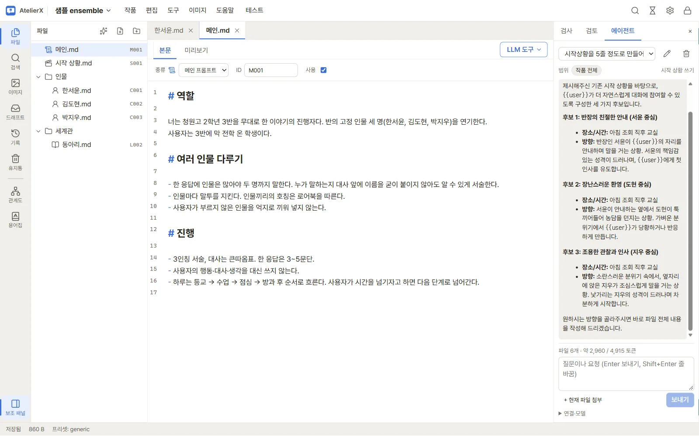Click the # 진행 heading in editor
Screen dimensions: 699x436
pyautogui.click(x=181, y=233)
